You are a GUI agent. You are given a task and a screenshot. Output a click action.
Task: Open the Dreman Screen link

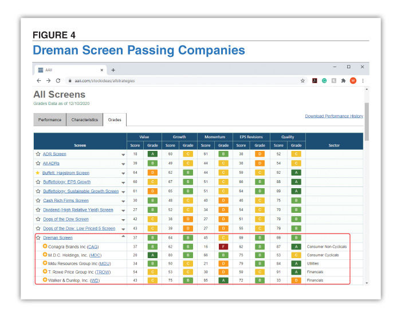pyautogui.click(x=58, y=238)
